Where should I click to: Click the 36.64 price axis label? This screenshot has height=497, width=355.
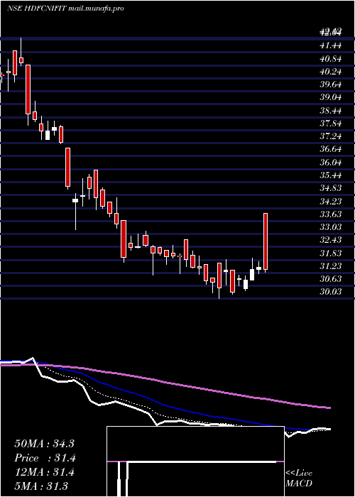coord(331,149)
